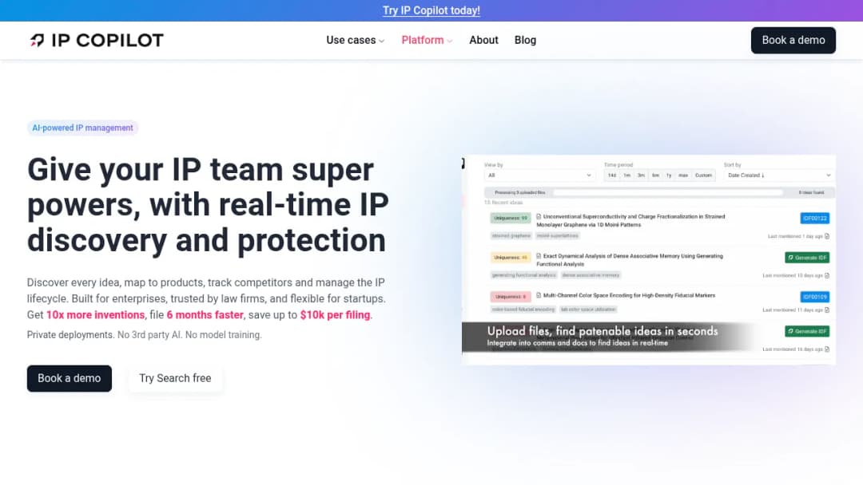Image resolution: width=863 pixels, height=485 pixels.
Task: Click document icon beside Unconventional Superconductivity title
Action: pos(539,217)
